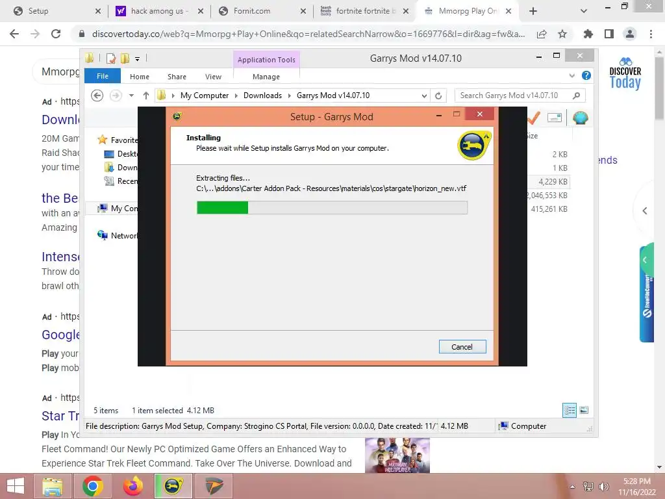Select Downloads in the navigation pane
The image size is (665, 499).
pyautogui.click(x=121, y=167)
